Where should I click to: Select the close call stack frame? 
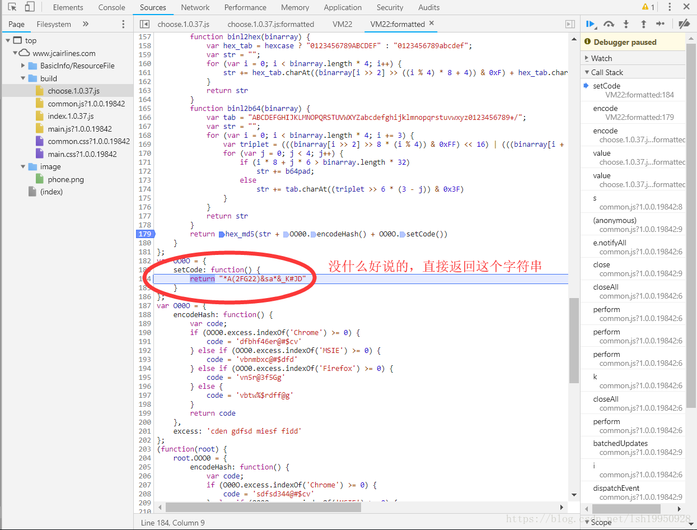pos(633,269)
